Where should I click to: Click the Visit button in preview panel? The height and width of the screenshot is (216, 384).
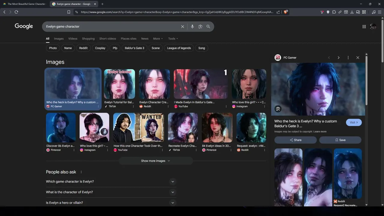tap(354, 122)
